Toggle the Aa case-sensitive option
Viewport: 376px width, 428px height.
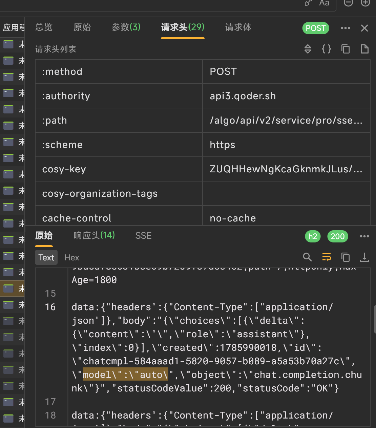pos(324,3)
